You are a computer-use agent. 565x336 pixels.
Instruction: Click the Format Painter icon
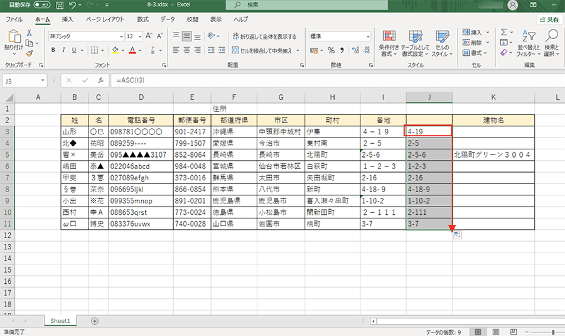point(29,54)
